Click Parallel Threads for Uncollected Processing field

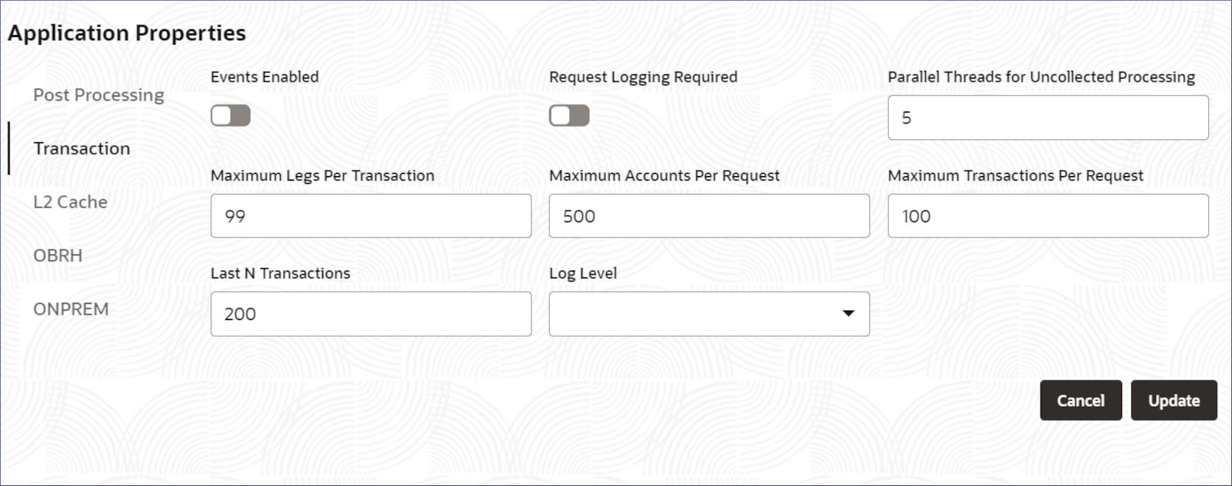[x=1047, y=118]
